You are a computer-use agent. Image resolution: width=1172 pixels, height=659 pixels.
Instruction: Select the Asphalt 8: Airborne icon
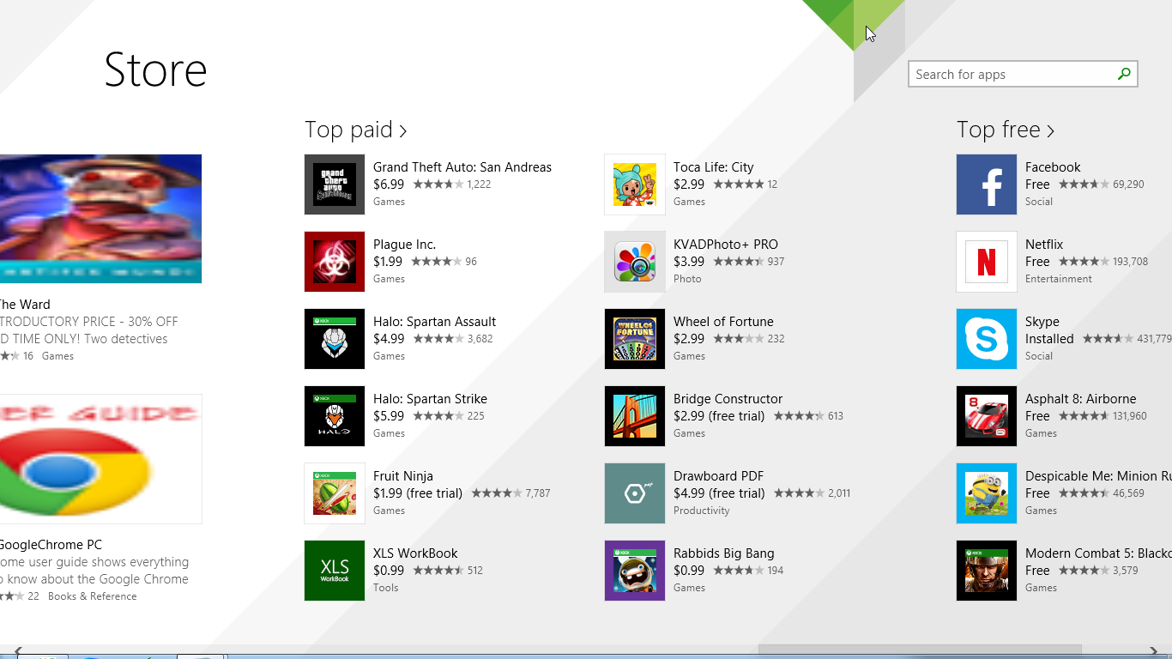pos(987,416)
